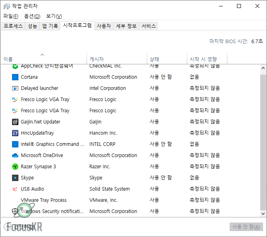Viewport: 267px width, 237px height.
Task: Click Cortana's 사용 안 함 status cell
Action: point(161,77)
